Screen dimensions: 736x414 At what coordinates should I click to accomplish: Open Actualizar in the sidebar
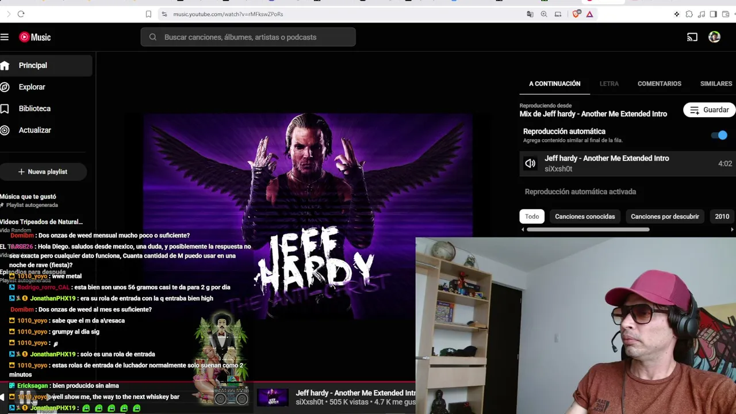46,131
